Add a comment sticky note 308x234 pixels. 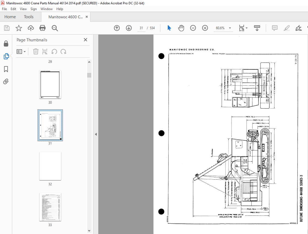(275, 28)
